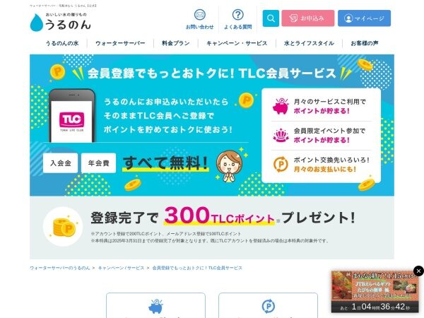Click the piggy bank icon card below
424x318 pixels.
(x=155, y=305)
